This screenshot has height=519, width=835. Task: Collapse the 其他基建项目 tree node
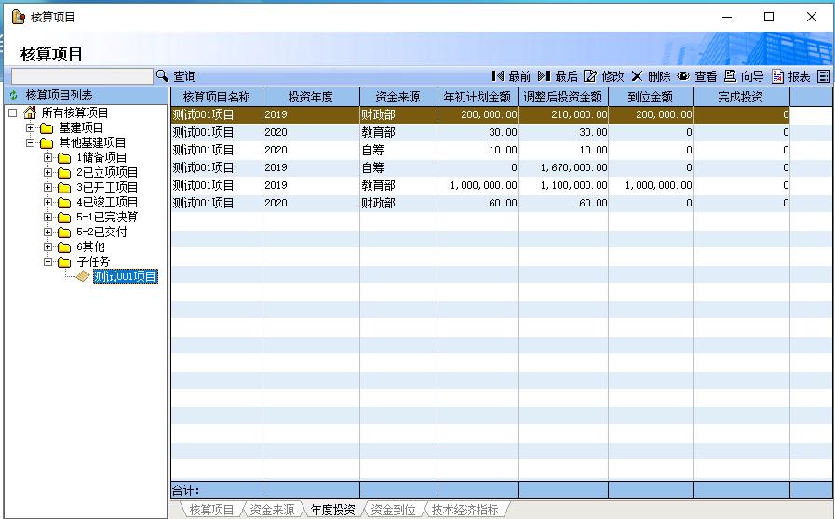point(31,142)
